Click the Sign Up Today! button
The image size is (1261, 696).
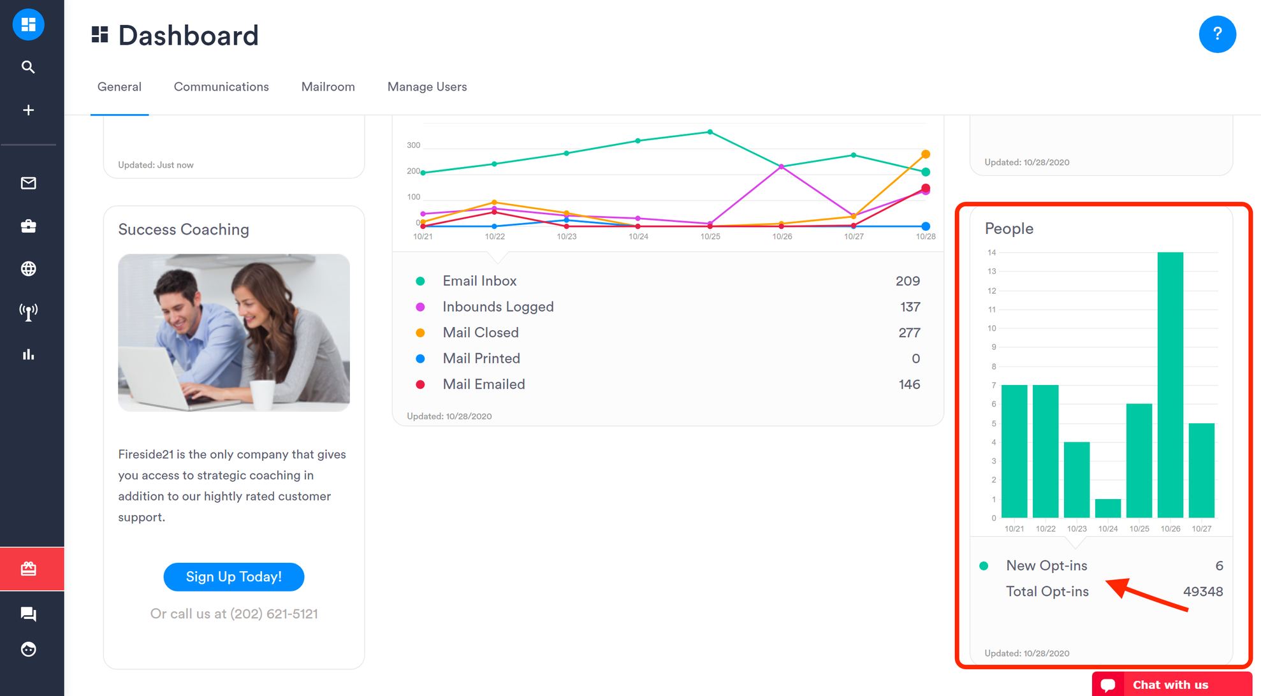coord(234,577)
